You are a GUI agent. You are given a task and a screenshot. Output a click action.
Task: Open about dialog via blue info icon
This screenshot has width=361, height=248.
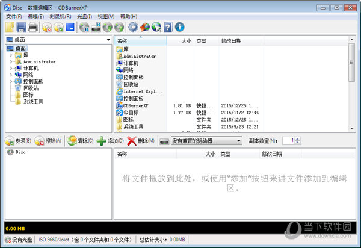point(179,27)
